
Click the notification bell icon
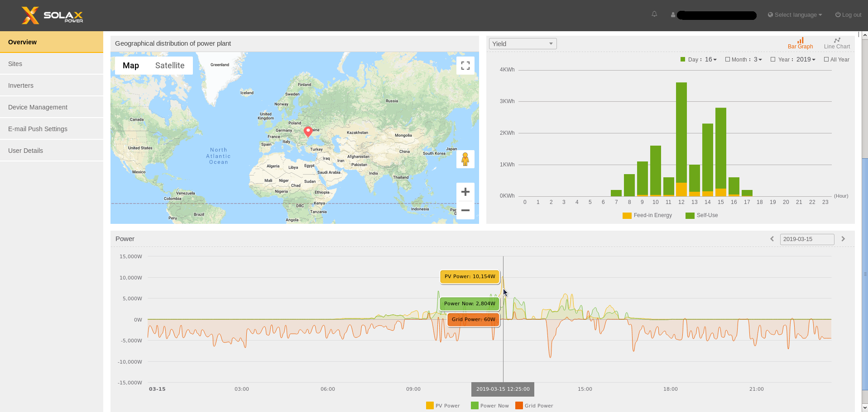tap(654, 14)
